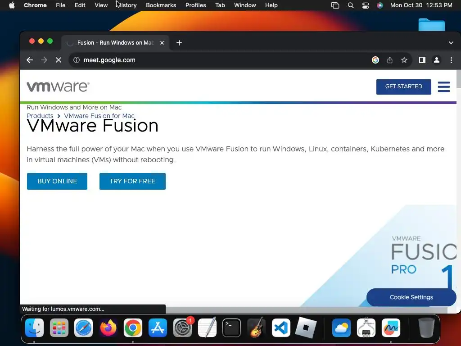461x346 pixels.
Task: Open the File menu
Action: click(x=61, y=5)
